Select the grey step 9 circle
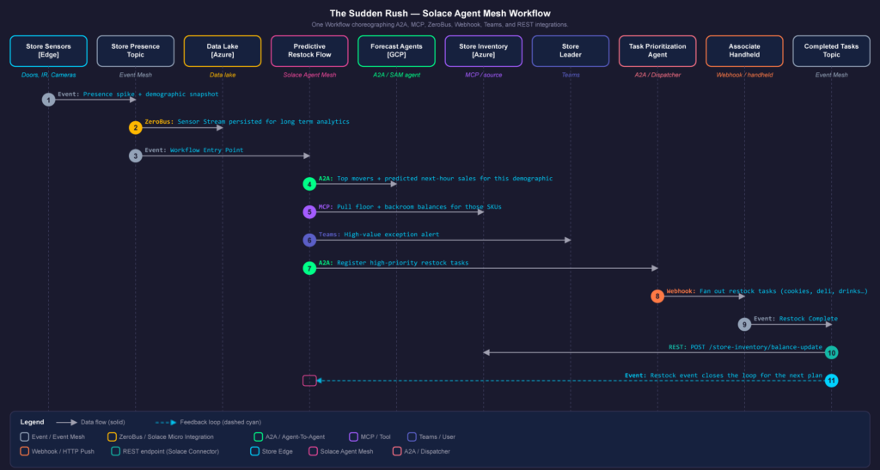The height and width of the screenshot is (470, 880). [x=744, y=324]
